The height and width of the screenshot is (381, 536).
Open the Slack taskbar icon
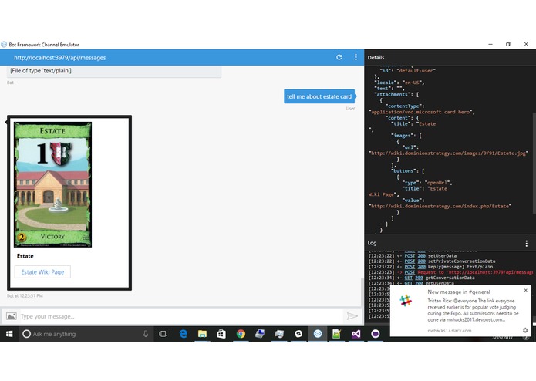pos(298,334)
